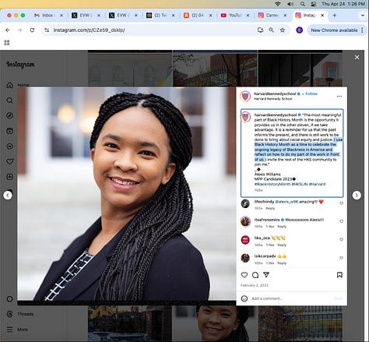Open Reels icon in Instagram sidebar
The image size is (369, 342).
click(9, 131)
